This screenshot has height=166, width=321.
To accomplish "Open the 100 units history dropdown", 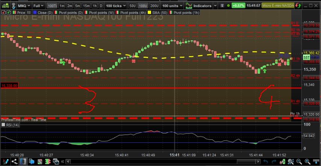I will coord(172,6).
